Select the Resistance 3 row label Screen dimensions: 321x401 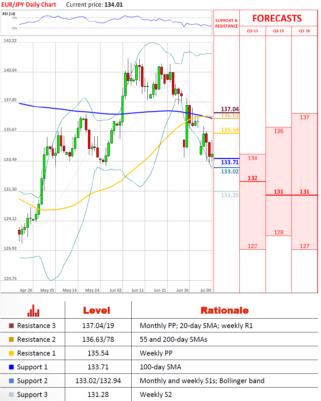point(36,326)
